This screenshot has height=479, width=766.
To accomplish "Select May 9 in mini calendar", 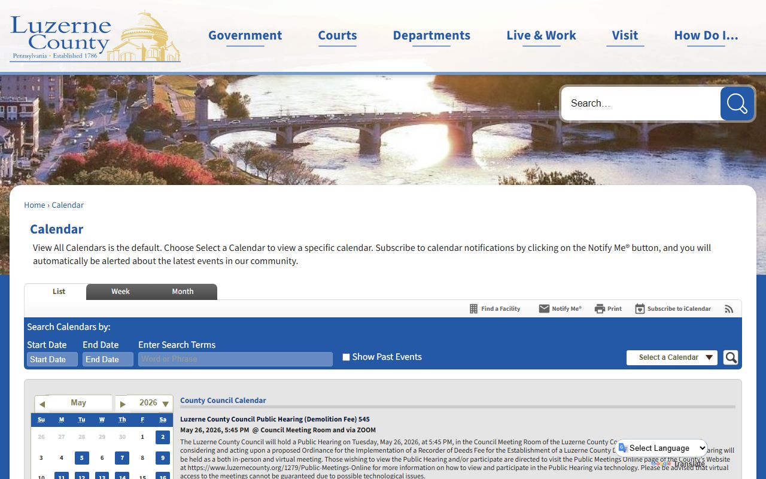I will 162,458.
